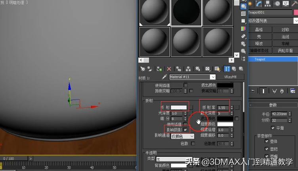Open the Material ID Channel flyout
Screen dimensions: 298x171
click(208, 69)
